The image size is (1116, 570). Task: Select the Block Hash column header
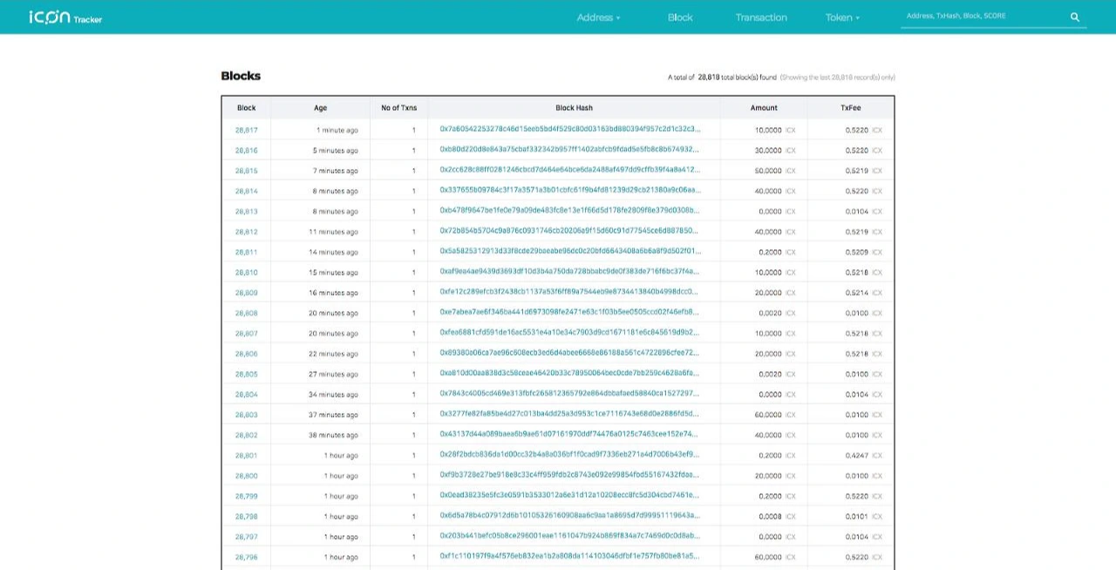pyautogui.click(x=574, y=108)
